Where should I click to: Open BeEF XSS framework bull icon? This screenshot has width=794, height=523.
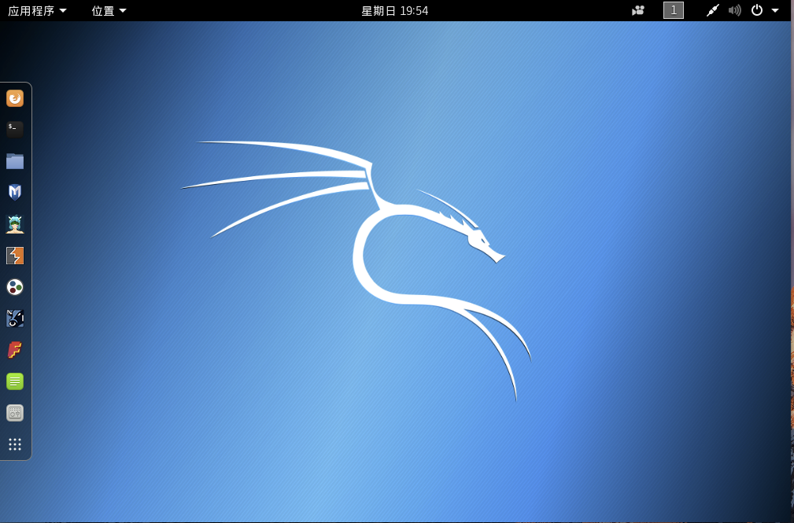coord(15,319)
